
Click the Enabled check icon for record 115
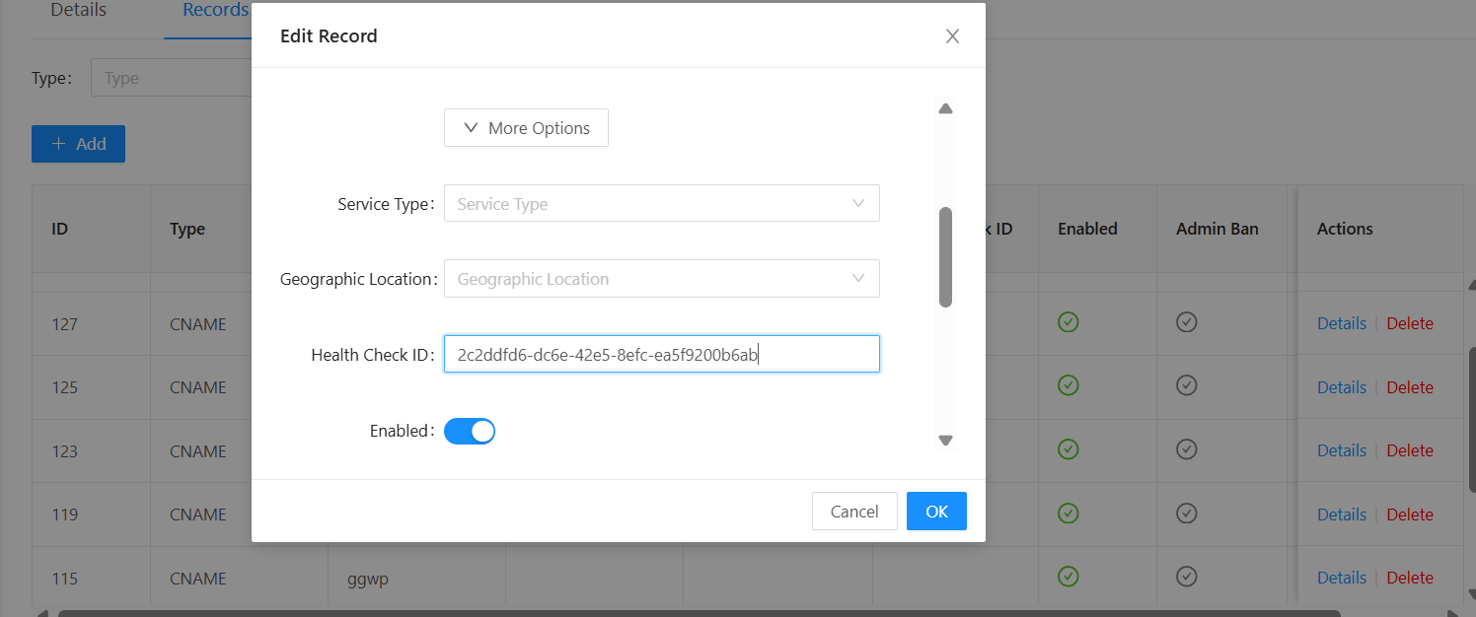pyautogui.click(x=1068, y=577)
